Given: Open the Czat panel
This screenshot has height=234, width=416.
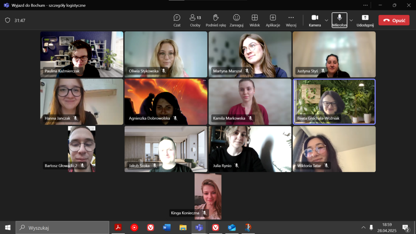Looking at the screenshot, I should coord(177,20).
